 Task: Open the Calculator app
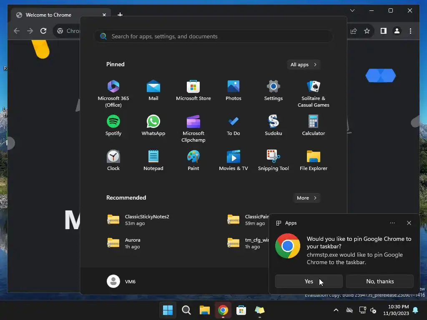[314, 125]
